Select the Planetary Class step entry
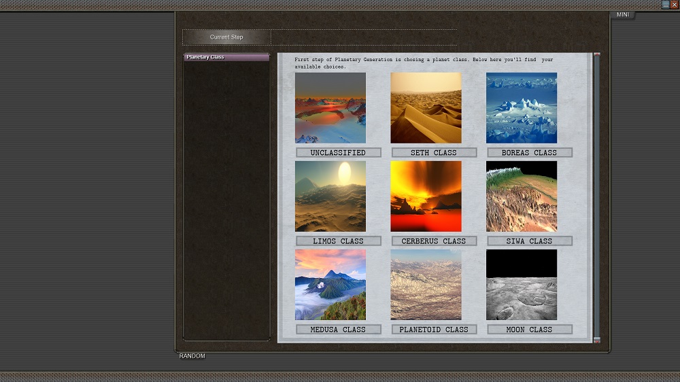The height and width of the screenshot is (382, 680). point(226,57)
